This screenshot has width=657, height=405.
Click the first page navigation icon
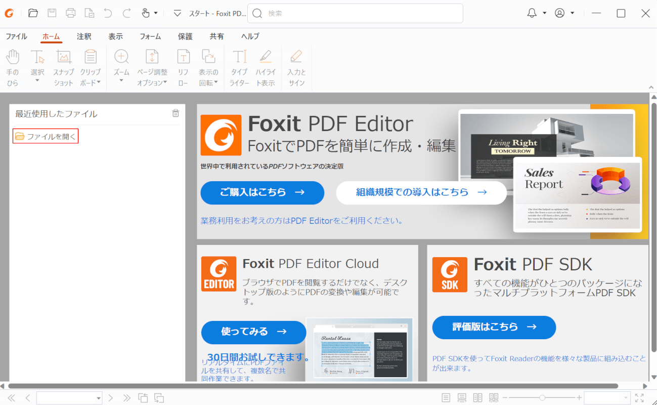point(11,398)
